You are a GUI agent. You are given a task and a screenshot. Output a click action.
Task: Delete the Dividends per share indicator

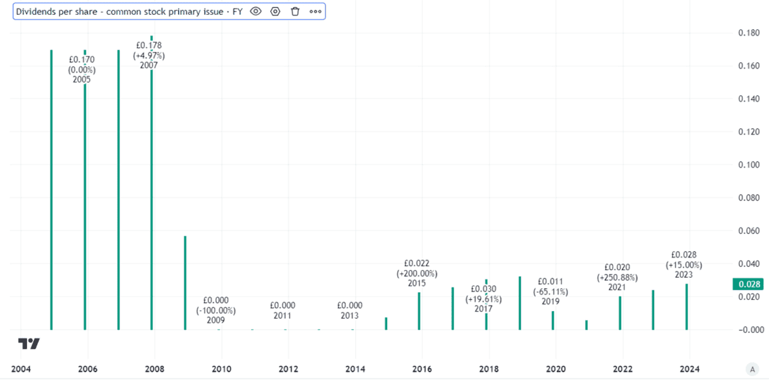(x=295, y=12)
